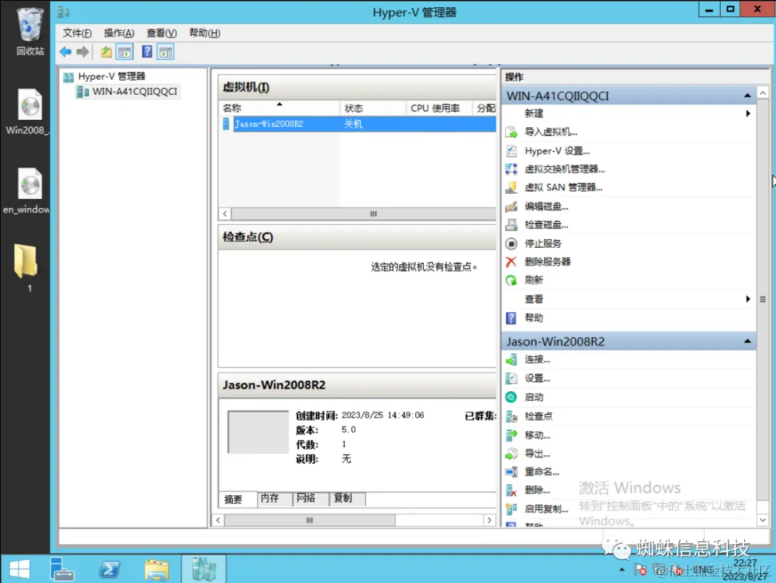This screenshot has height=583, width=776.
Task: Click the up arrow of the actions pane scrollbar
Action: [762, 93]
